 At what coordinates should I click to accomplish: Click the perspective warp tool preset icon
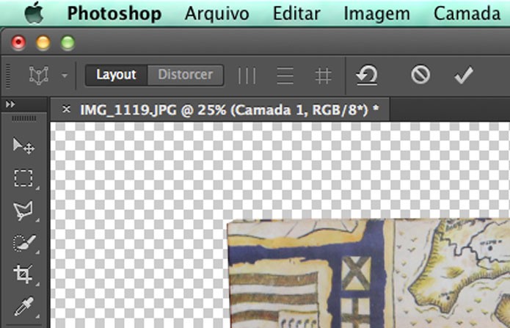coord(39,76)
